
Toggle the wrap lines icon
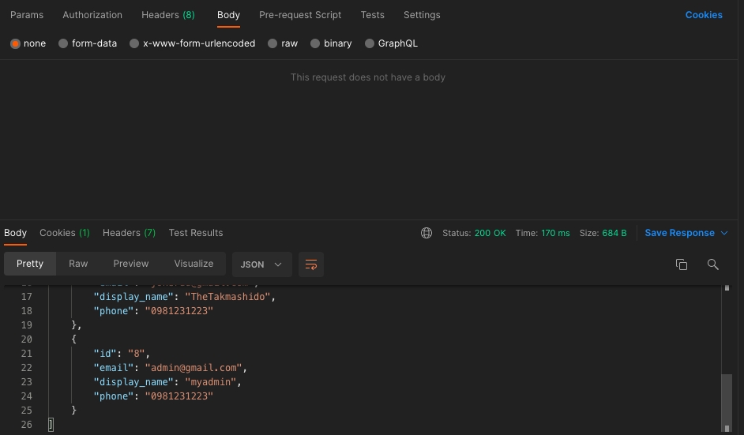(x=311, y=264)
